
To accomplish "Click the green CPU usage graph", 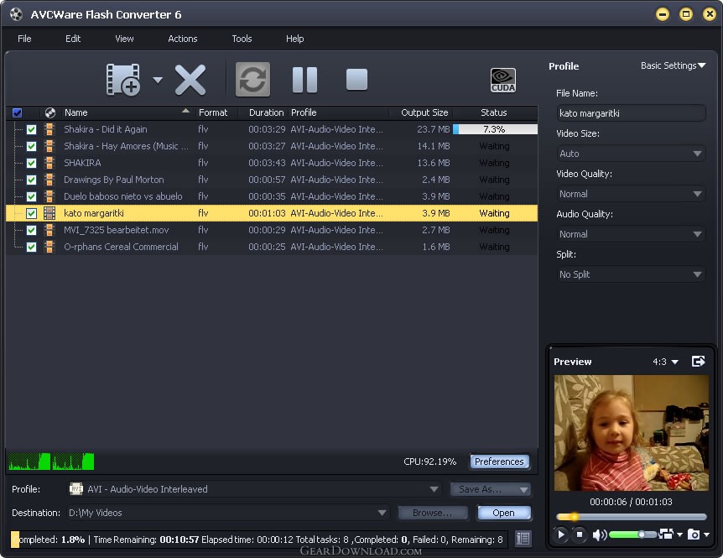I will click(x=50, y=462).
